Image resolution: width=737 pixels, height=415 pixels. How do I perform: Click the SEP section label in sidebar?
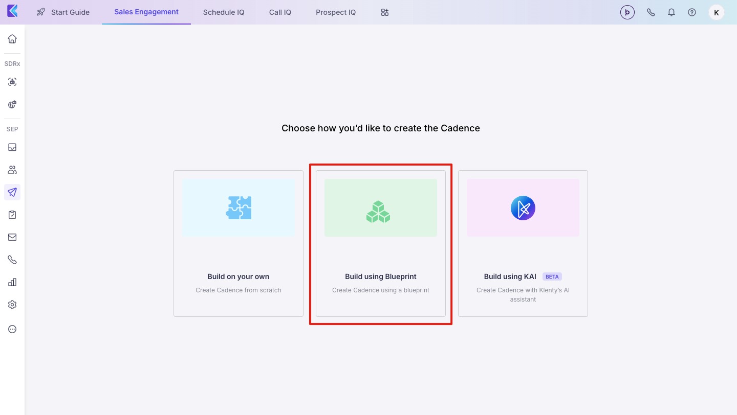coord(12,129)
